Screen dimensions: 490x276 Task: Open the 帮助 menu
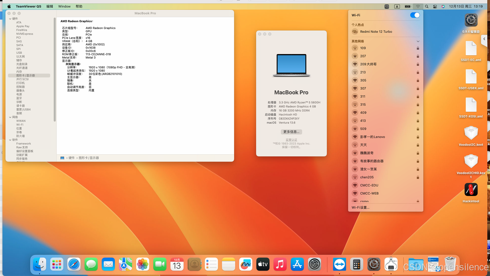pos(79,6)
